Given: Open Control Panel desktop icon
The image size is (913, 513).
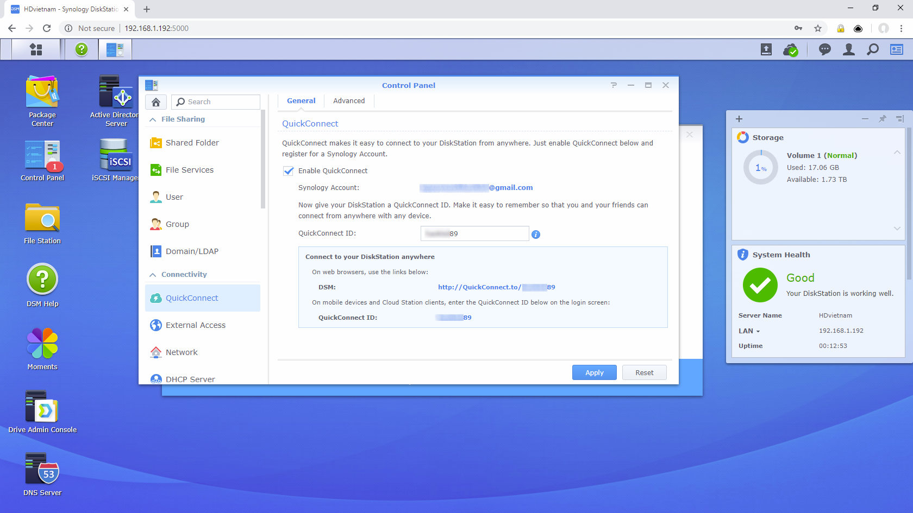Looking at the screenshot, I should (42, 161).
